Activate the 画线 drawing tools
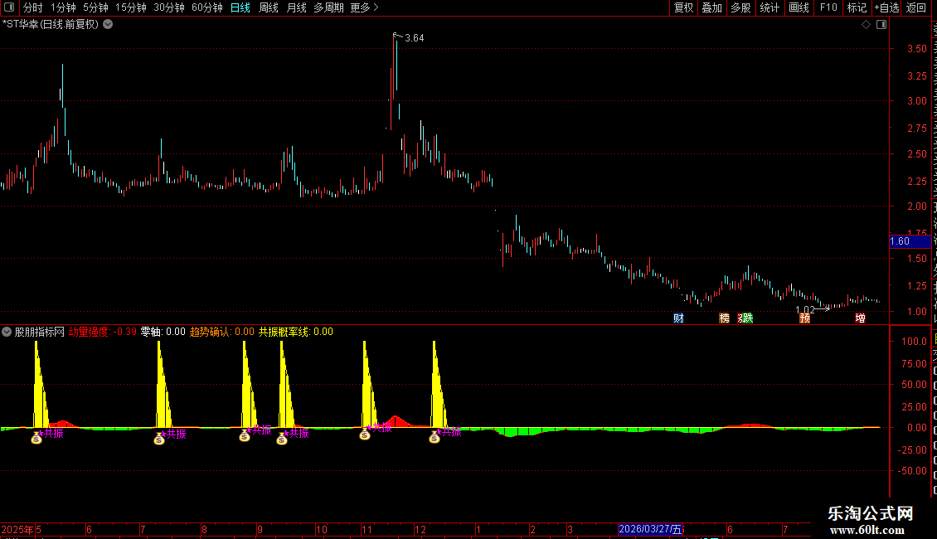The height and width of the screenshot is (539, 937). pyautogui.click(x=799, y=7)
